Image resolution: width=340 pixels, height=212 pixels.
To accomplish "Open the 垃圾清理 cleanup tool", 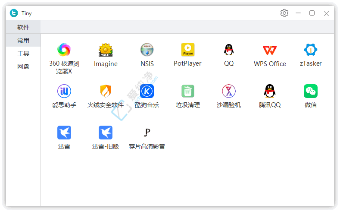I will point(188,91).
